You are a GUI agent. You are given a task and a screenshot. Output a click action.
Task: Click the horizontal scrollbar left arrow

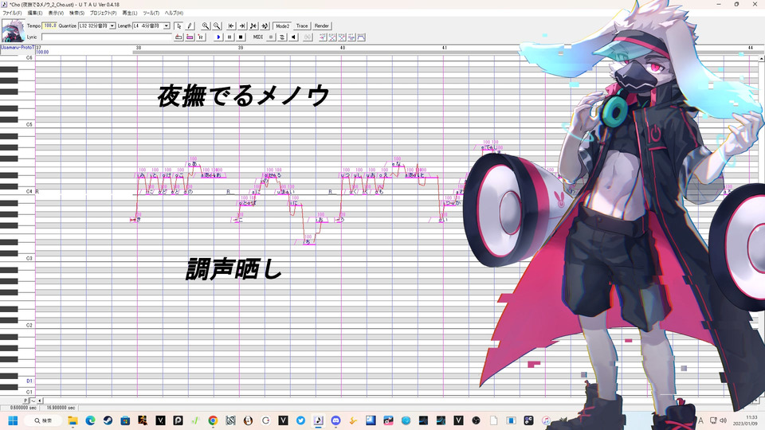pos(40,401)
